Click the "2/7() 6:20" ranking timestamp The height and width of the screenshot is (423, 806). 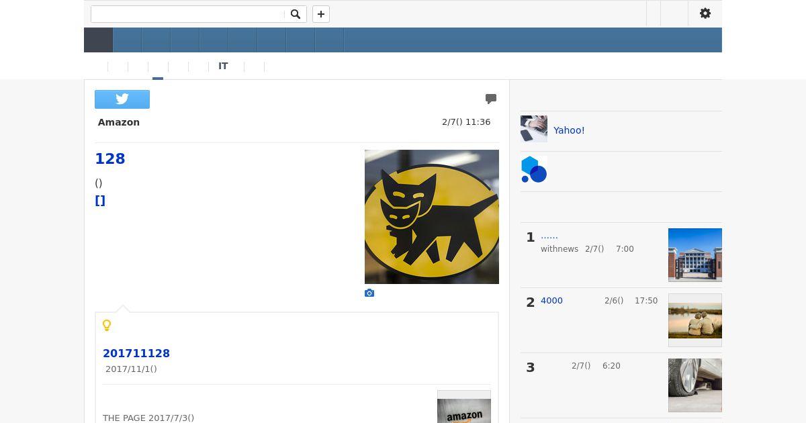click(x=596, y=366)
